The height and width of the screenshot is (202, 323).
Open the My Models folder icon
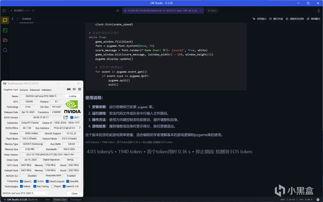5,40
